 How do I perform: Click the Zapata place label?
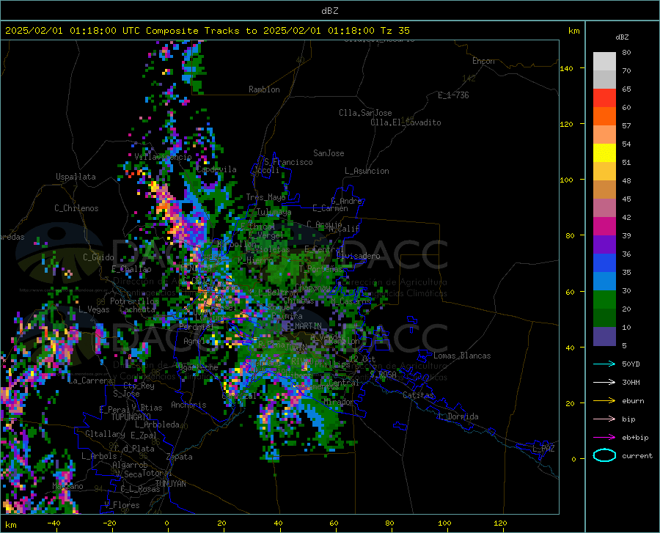click(180, 457)
